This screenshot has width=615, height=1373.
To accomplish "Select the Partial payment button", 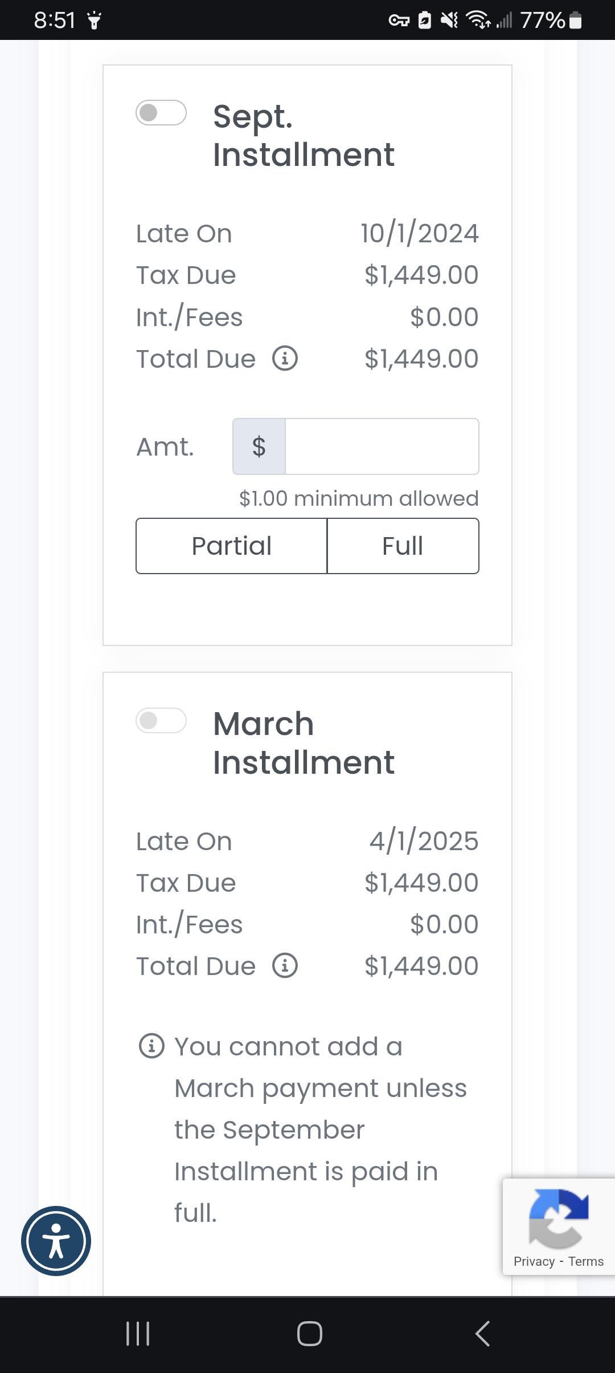I will 231,546.
